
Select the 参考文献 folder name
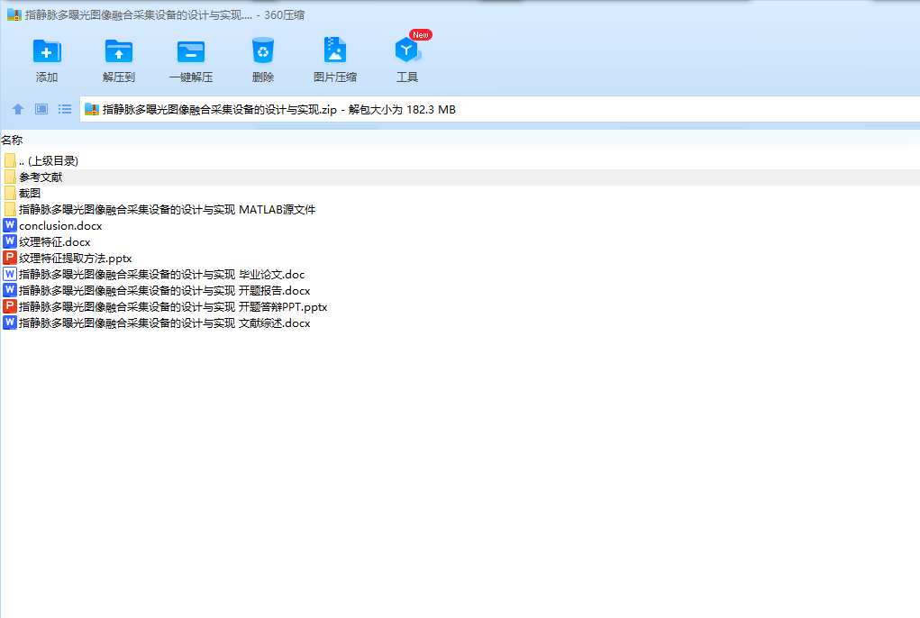41,177
